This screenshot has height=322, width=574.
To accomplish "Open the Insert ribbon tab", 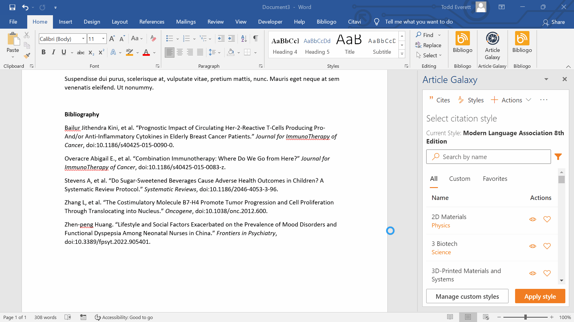I will click(65, 22).
